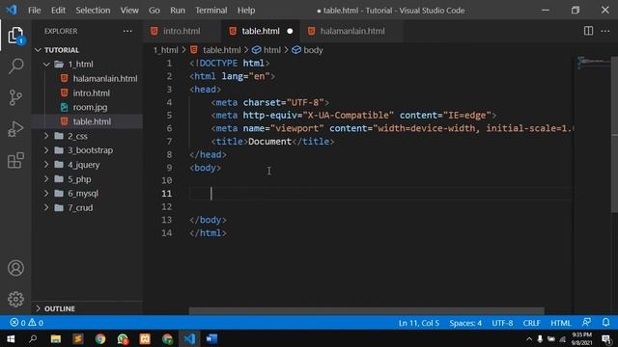Open the Run menu
This screenshot has width=618, height=347.
point(178,11)
